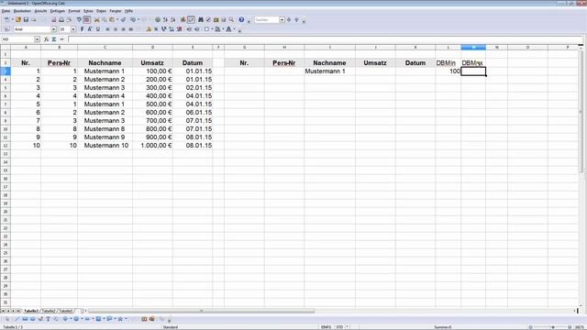Undo the last action icon
This screenshot has width=587, height=330.
point(133,19)
